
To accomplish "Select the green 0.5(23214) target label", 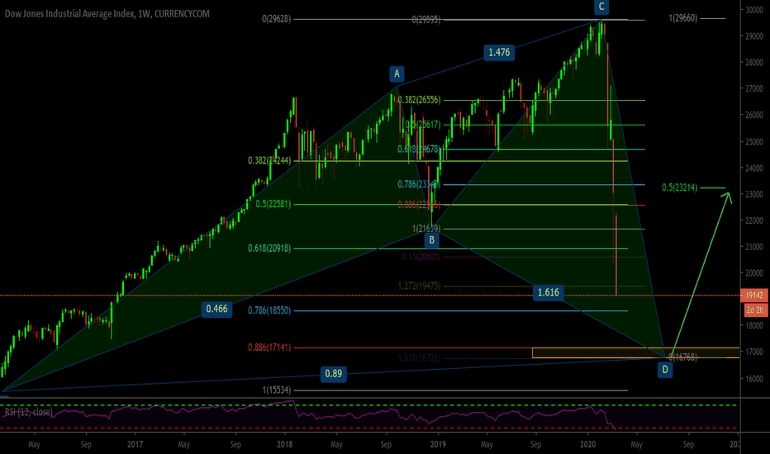I will pos(679,187).
